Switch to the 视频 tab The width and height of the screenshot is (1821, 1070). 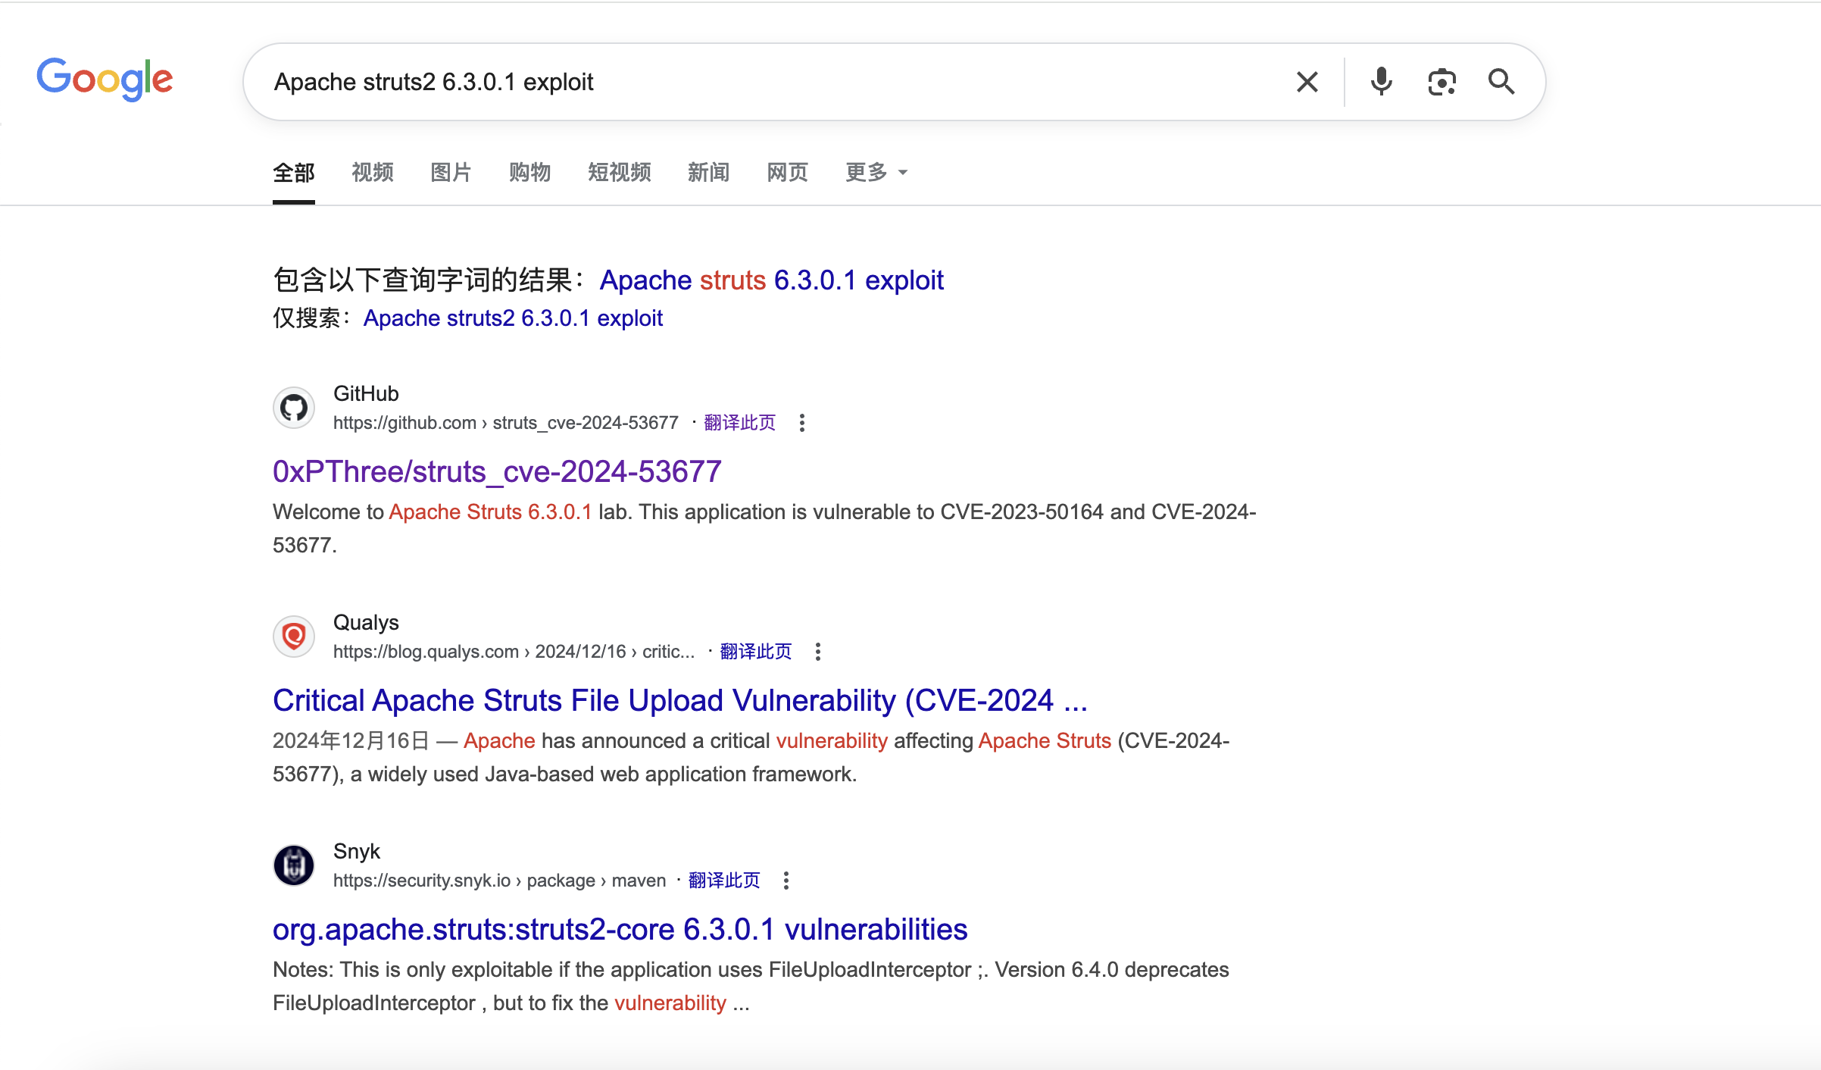click(x=373, y=173)
